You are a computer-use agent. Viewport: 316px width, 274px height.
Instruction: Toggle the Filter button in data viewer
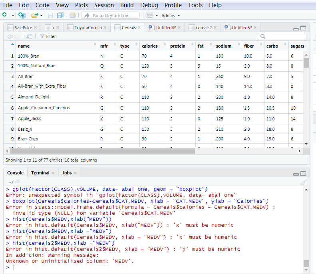point(48,36)
